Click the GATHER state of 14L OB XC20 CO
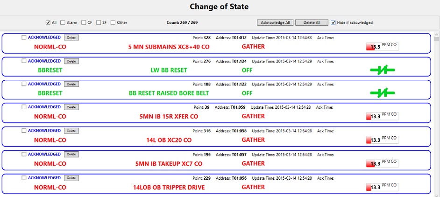 pyautogui.click(x=253, y=140)
